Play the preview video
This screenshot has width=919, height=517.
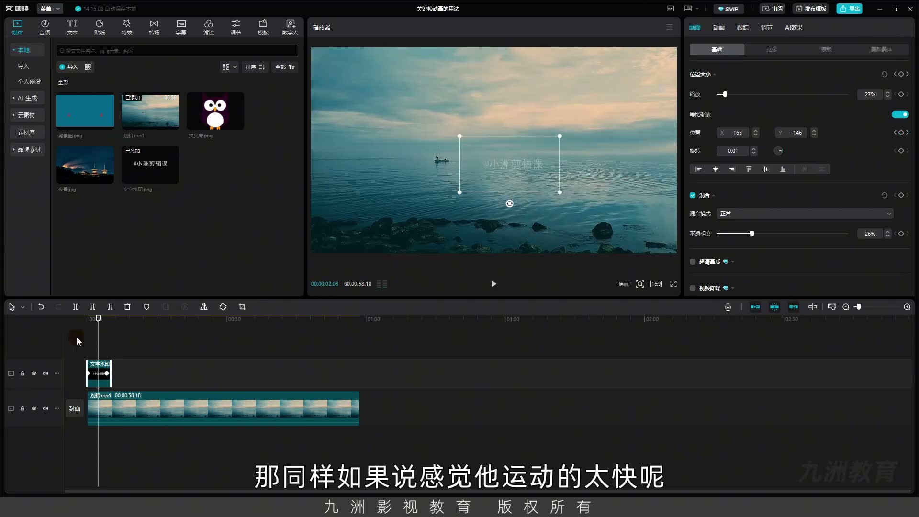click(x=493, y=284)
